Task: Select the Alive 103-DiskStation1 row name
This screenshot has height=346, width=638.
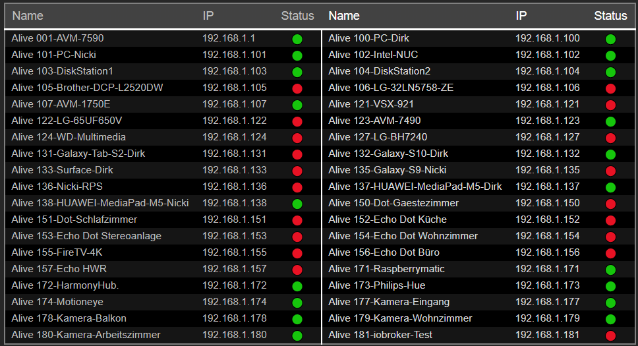Action: pos(63,71)
